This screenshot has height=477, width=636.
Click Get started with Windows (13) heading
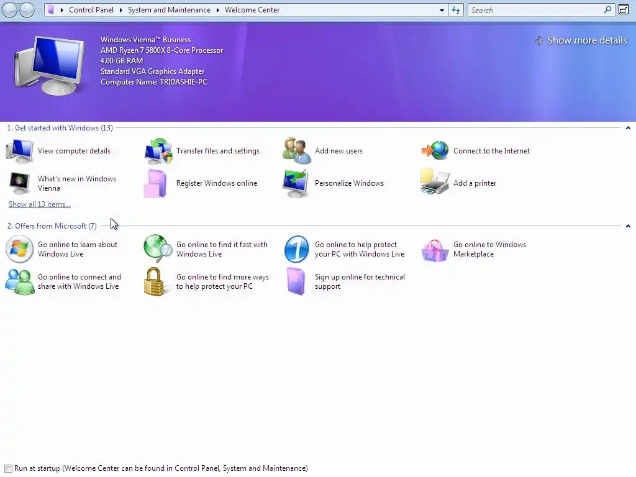[x=60, y=128]
